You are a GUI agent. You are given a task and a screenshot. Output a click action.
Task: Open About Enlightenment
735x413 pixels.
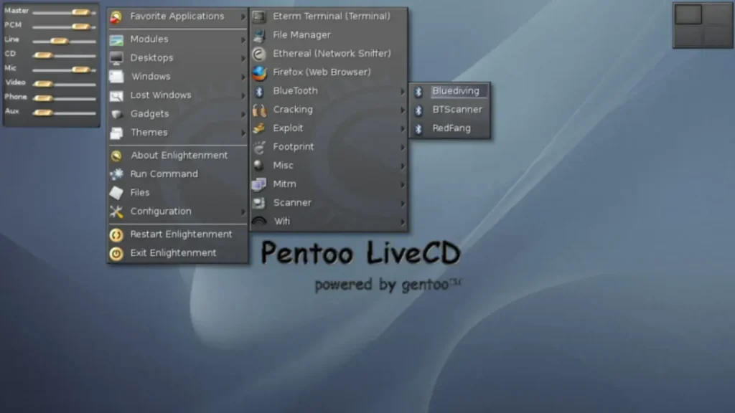click(178, 156)
